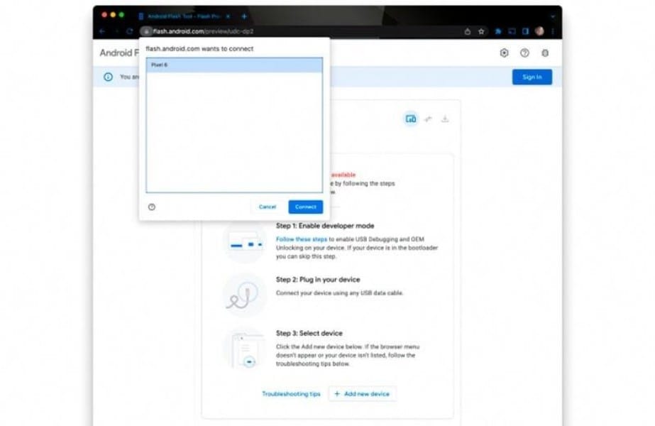Click the blue Sign In button
This screenshot has height=426, width=655.
531,77
